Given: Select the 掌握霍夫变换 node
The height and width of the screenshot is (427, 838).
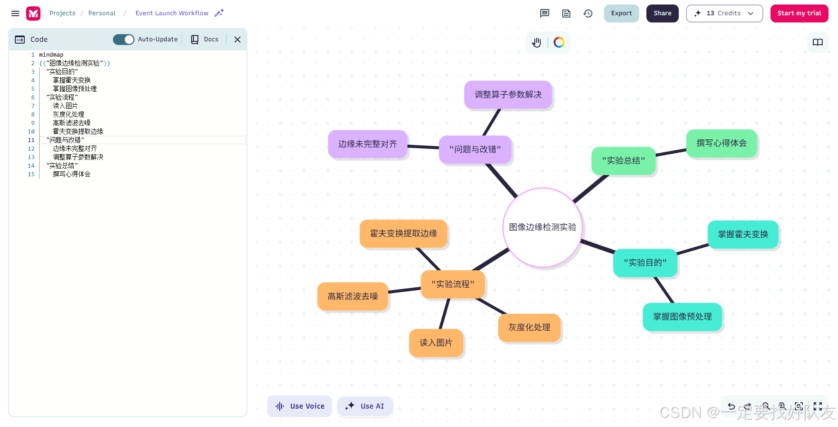Looking at the screenshot, I should pyautogui.click(x=743, y=234).
